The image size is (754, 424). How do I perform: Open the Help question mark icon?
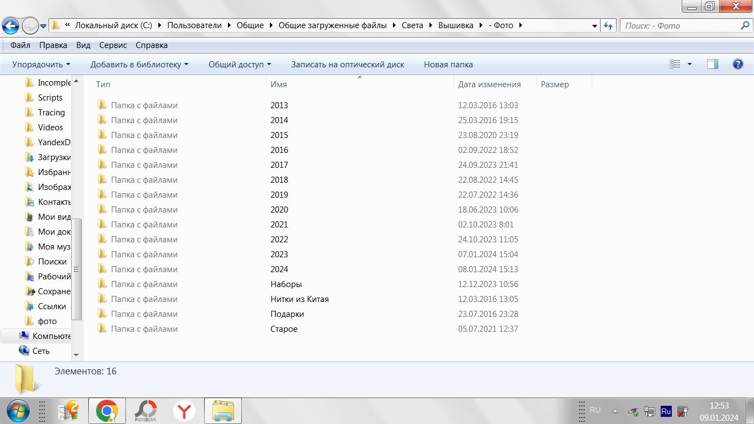point(737,65)
